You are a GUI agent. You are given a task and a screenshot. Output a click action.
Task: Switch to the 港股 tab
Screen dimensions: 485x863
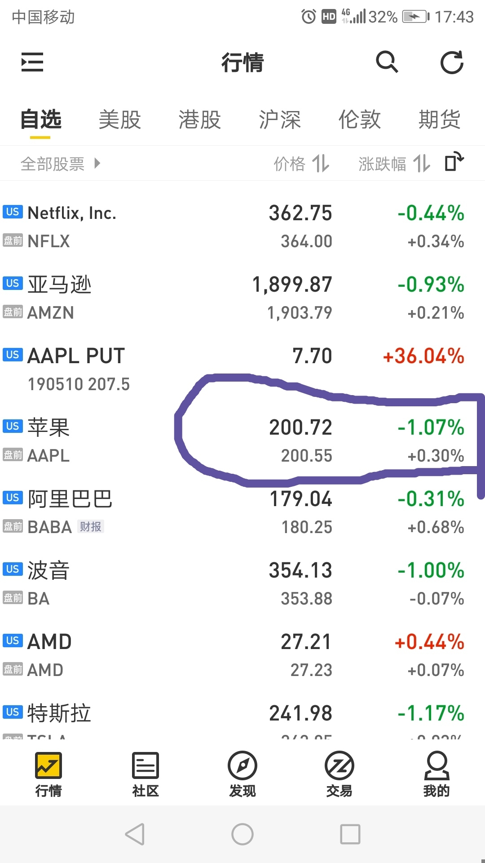pos(200,120)
